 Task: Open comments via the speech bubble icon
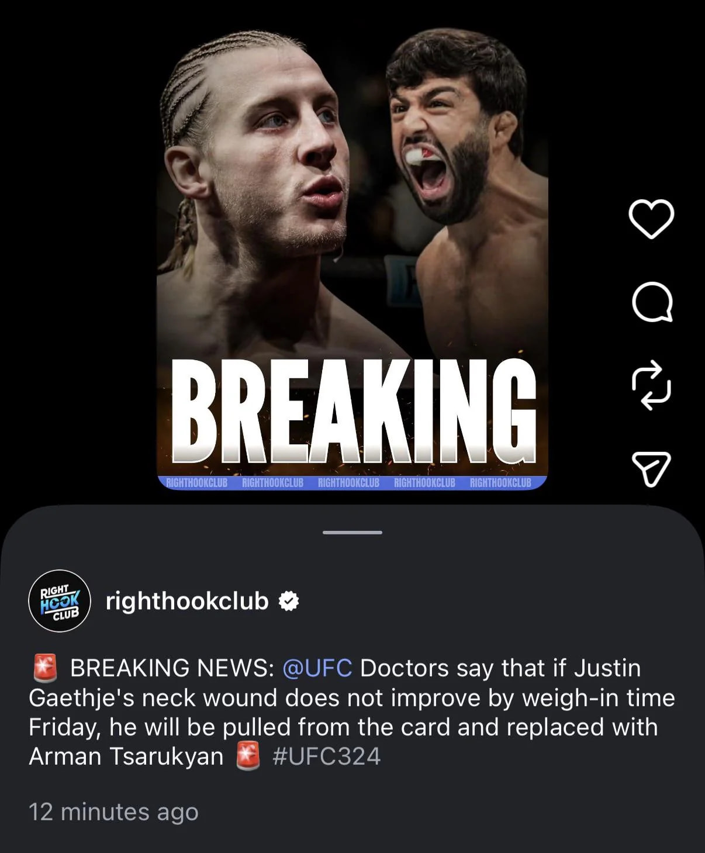[x=652, y=302]
